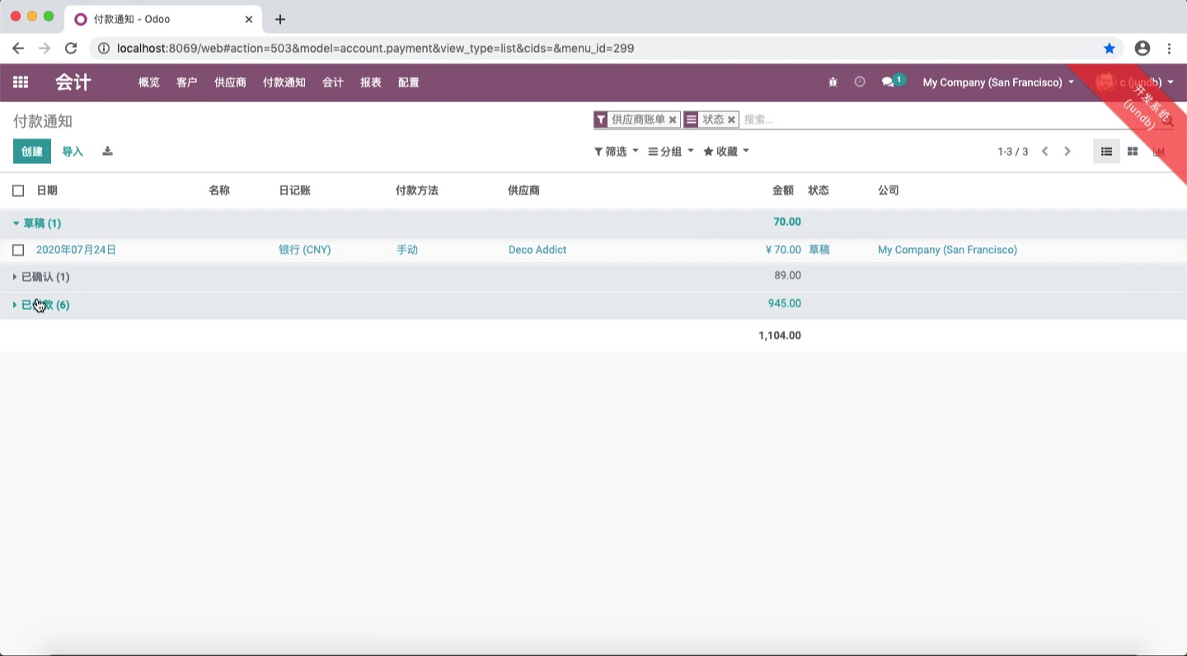The height and width of the screenshot is (656, 1187).
Task: Star the page in browser address bar
Action: tap(1110, 48)
